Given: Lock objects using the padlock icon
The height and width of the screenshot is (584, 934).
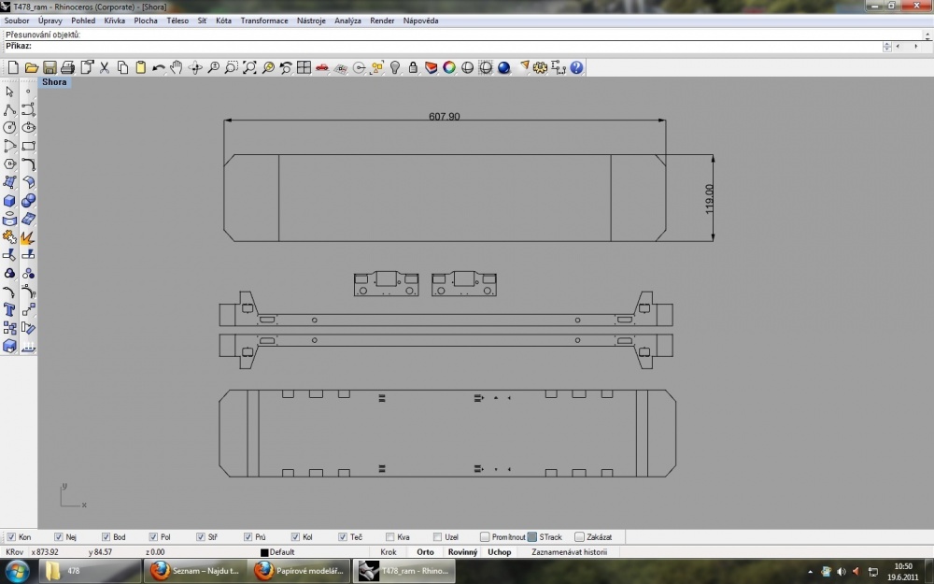Looking at the screenshot, I should (413, 68).
